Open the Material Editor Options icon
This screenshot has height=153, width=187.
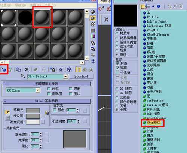tap(93, 49)
